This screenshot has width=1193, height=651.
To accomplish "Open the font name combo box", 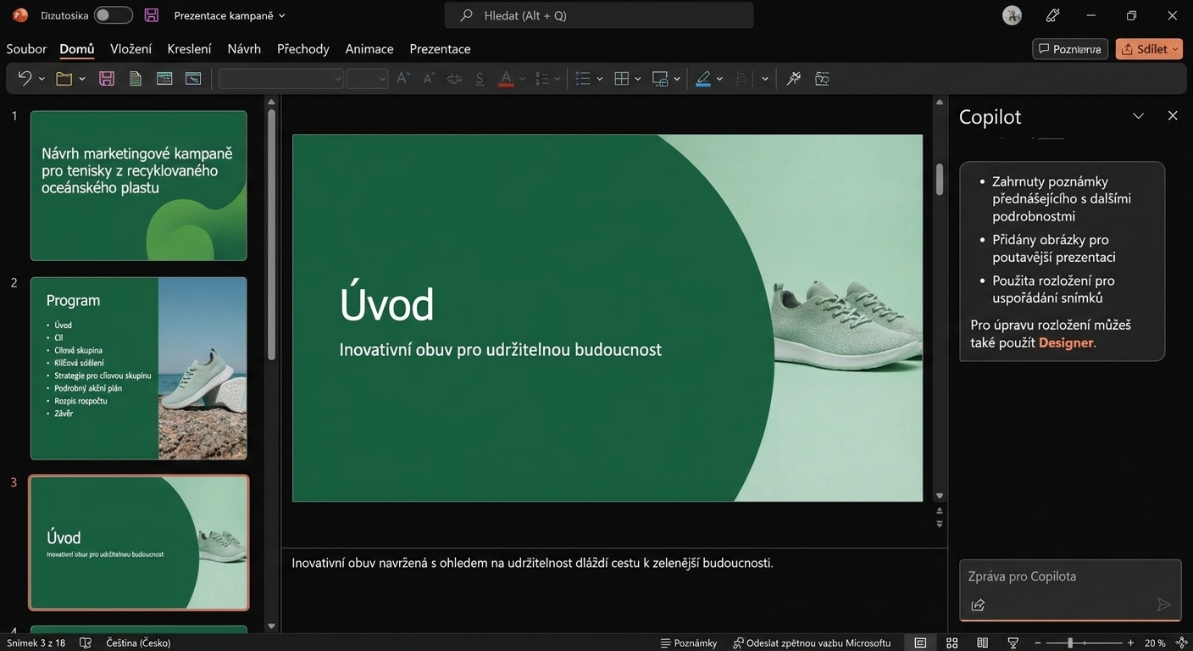I will pyautogui.click(x=280, y=79).
